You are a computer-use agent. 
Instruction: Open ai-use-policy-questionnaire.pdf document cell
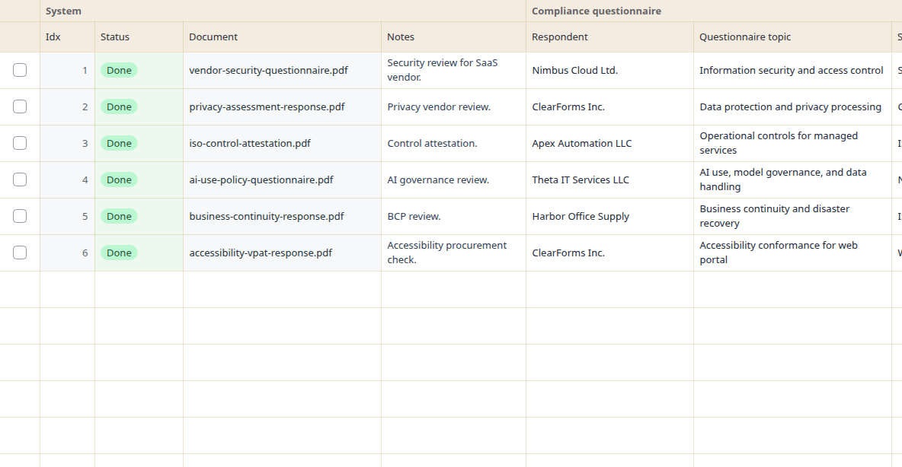coord(282,179)
